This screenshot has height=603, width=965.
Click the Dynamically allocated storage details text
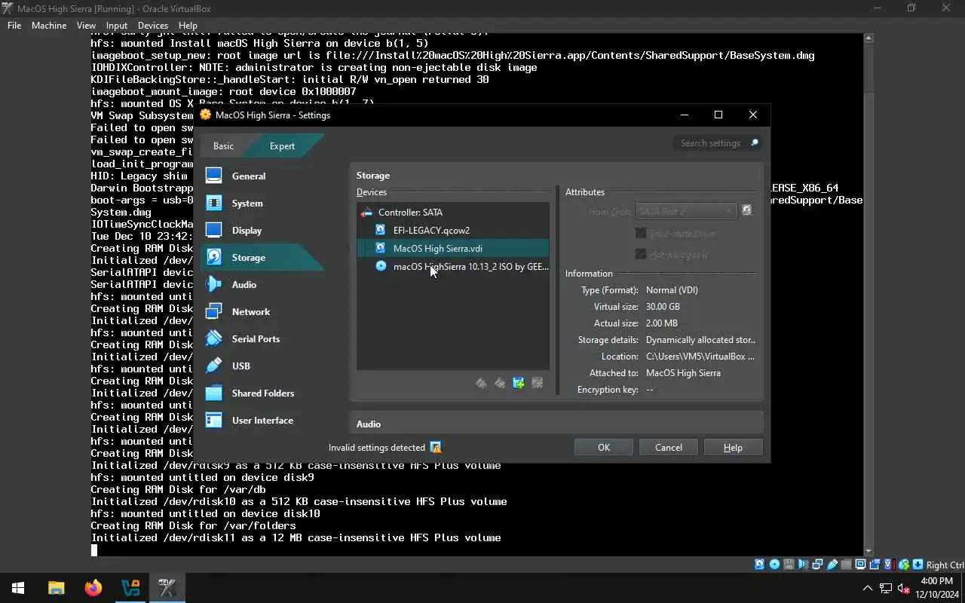click(x=700, y=340)
